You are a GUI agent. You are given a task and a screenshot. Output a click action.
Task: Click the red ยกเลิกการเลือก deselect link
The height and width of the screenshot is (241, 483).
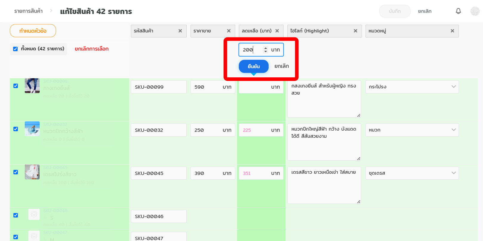pyautogui.click(x=92, y=49)
